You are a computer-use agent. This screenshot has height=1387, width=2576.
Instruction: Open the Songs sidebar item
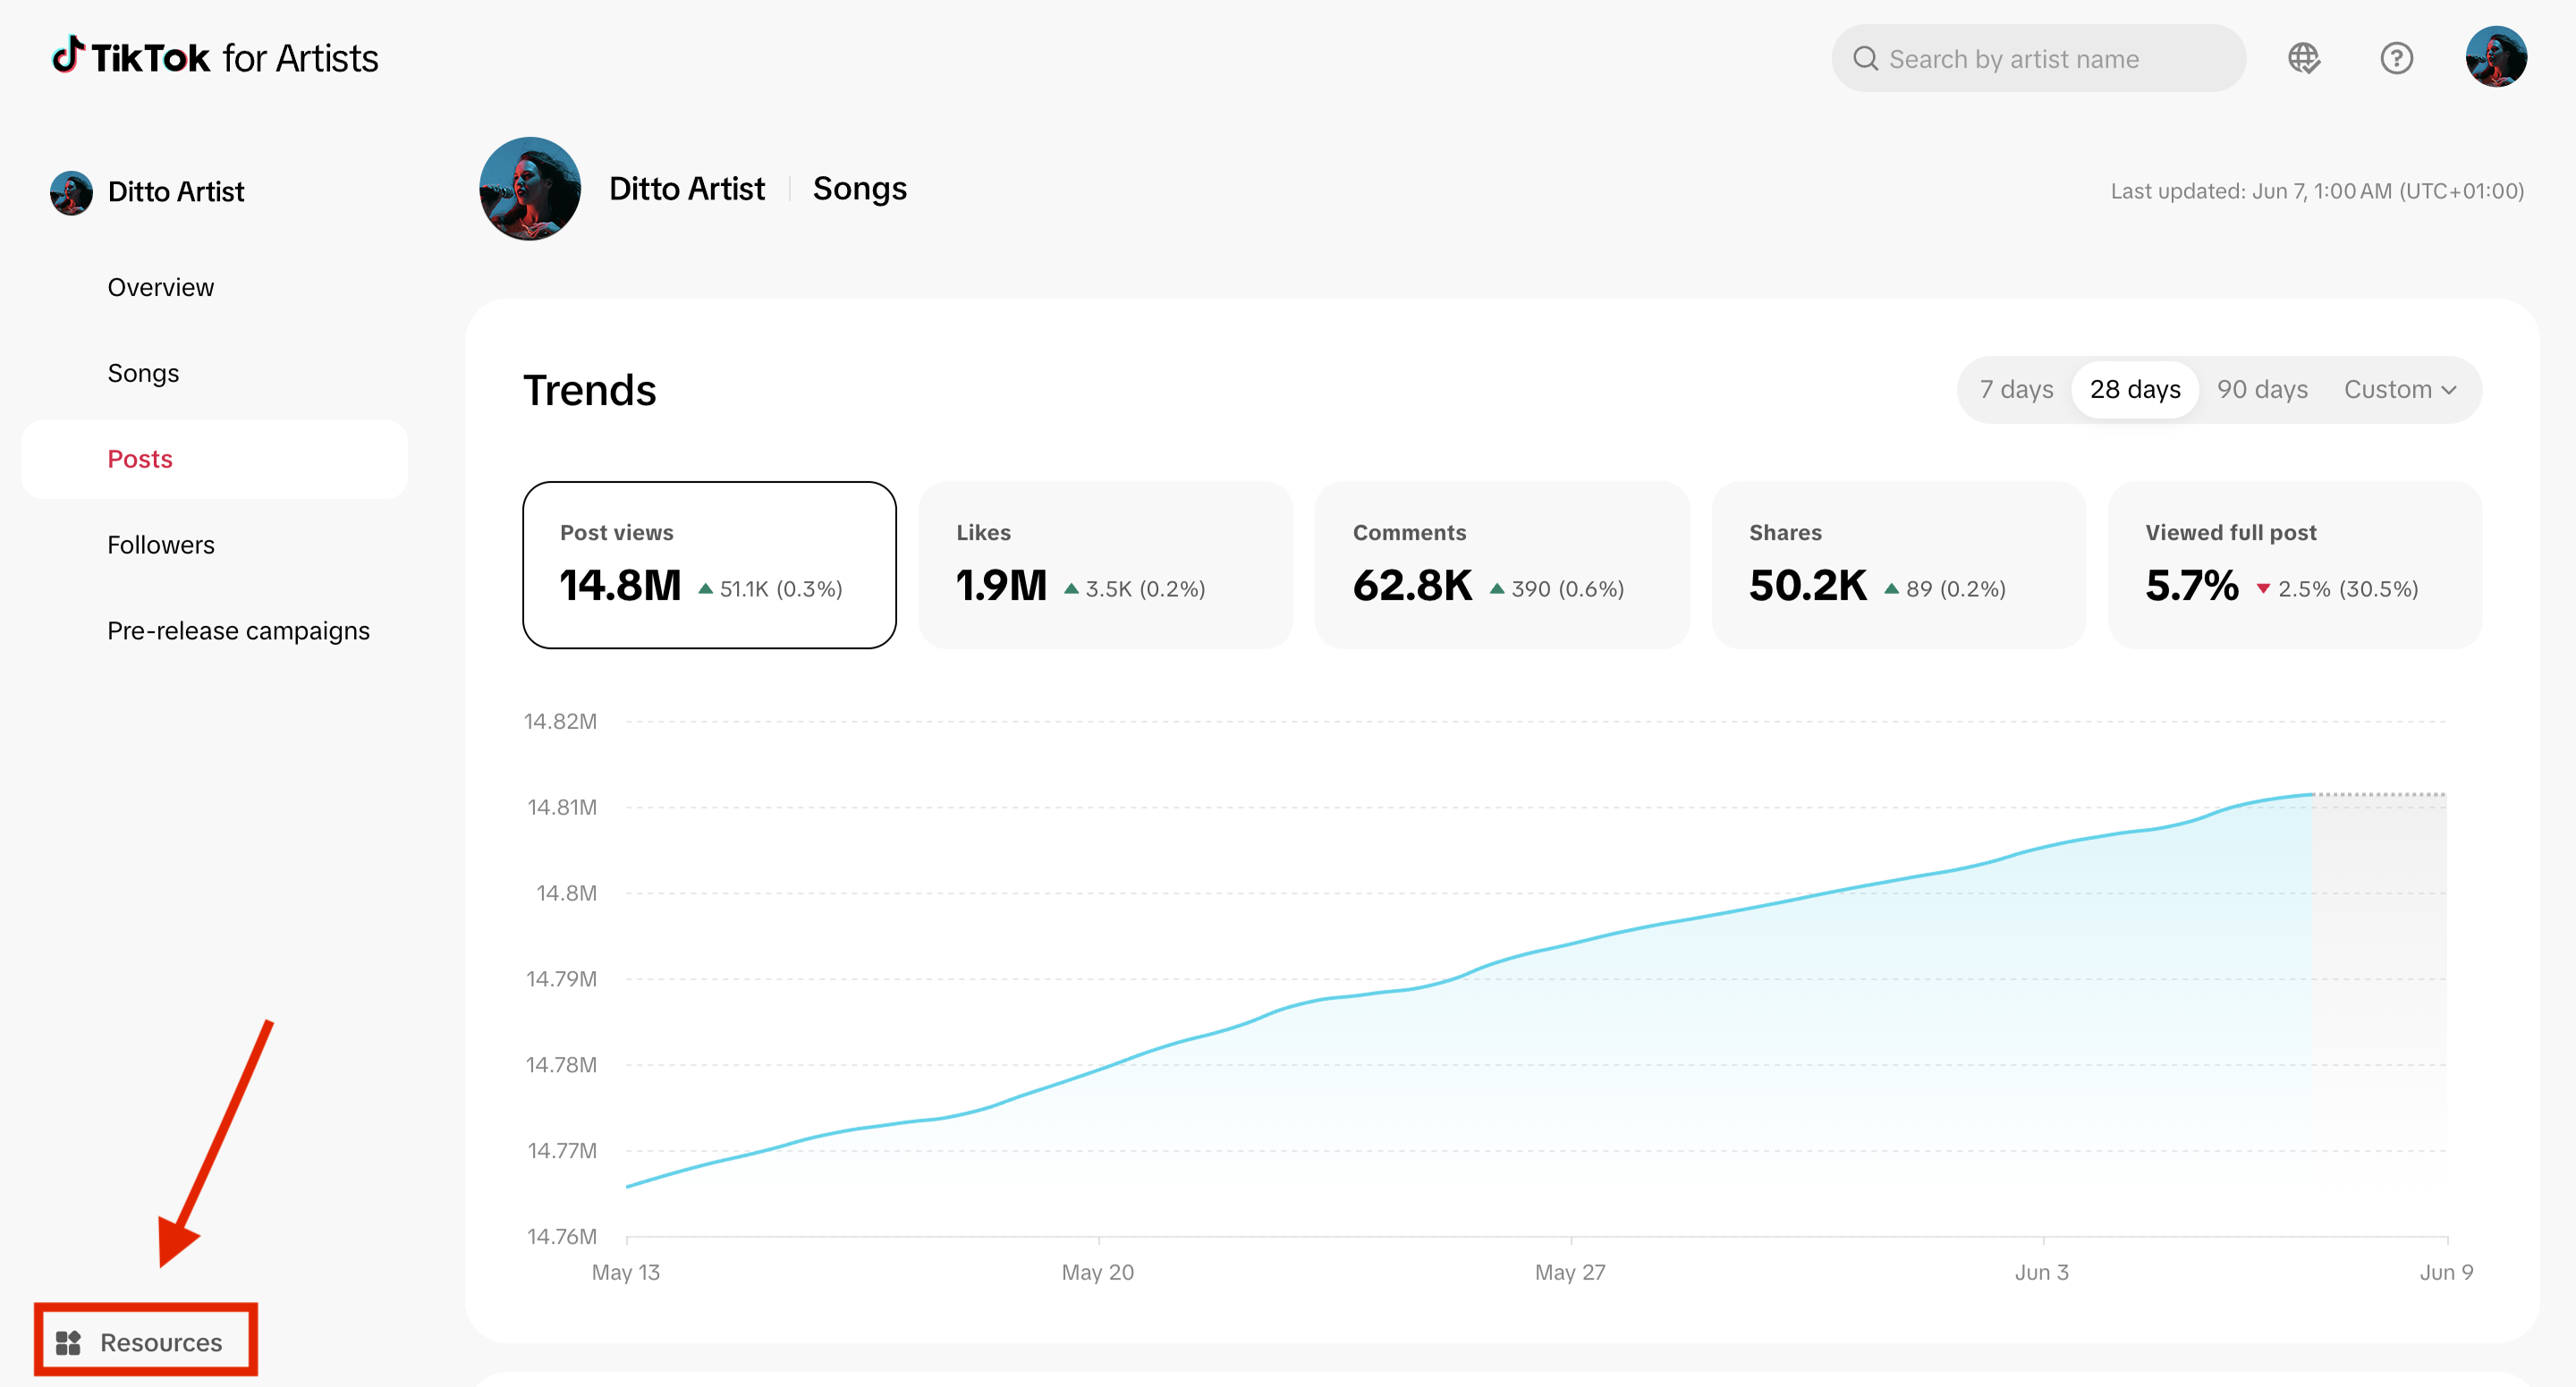(143, 373)
